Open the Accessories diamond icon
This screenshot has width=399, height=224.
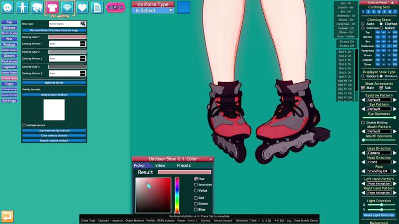pos(67,7)
